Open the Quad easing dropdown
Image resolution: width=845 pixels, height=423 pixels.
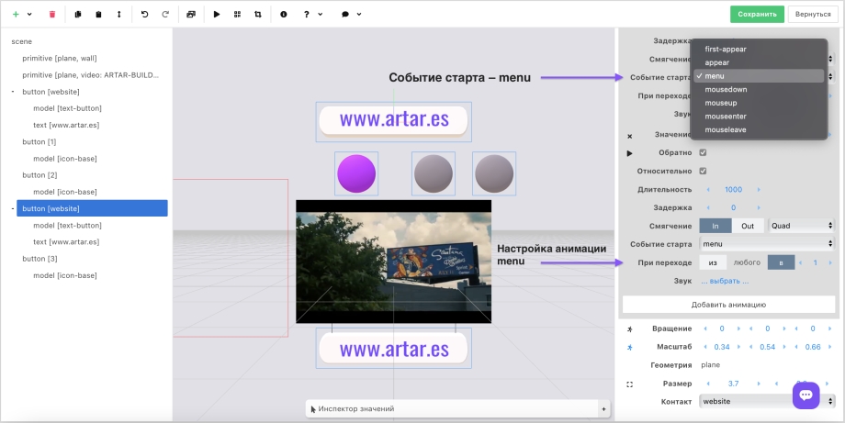pos(802,226)
